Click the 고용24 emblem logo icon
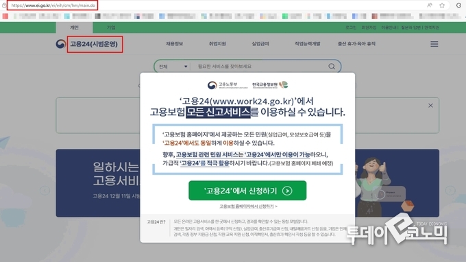 (60, 44)
